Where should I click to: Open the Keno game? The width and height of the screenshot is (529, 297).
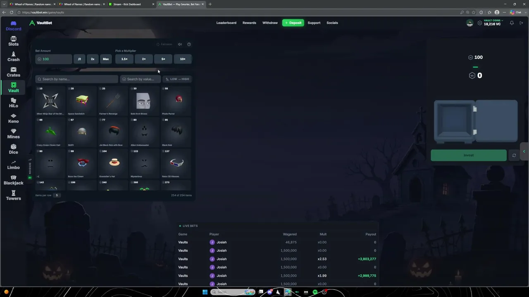tap(13, 118)
